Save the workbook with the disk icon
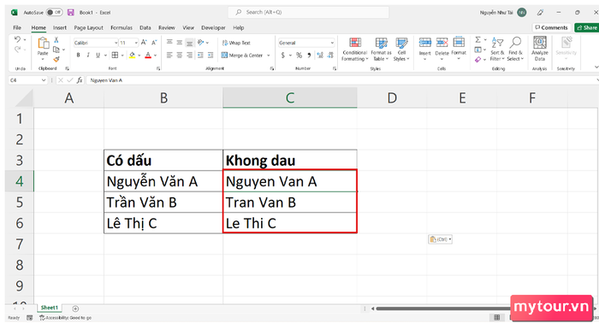The image size is (599, 329). click(71, 12)
